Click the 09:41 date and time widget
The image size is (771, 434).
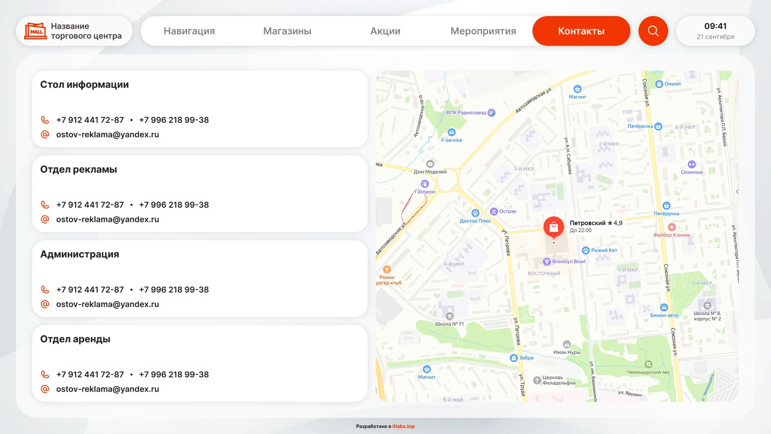coord(716,31)
